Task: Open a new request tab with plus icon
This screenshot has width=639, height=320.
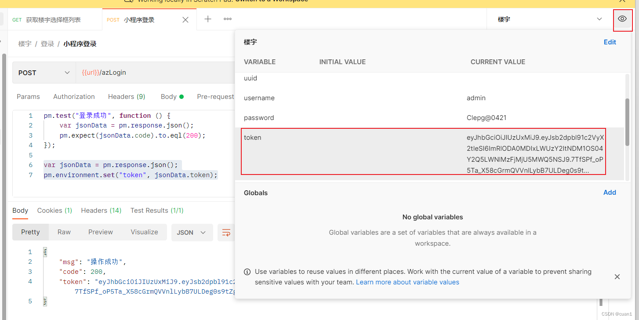Action: pyautogui.click(x=208, y=19)
